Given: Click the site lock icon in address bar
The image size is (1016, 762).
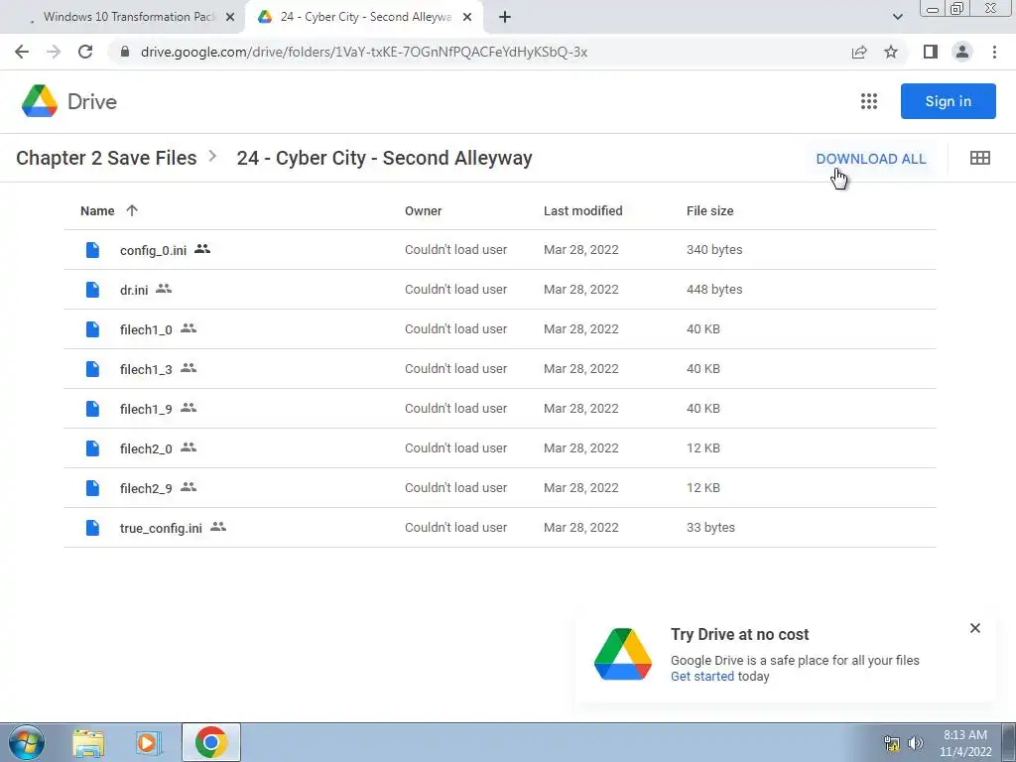Looking at the screenshot, I should tap(125, 52).
